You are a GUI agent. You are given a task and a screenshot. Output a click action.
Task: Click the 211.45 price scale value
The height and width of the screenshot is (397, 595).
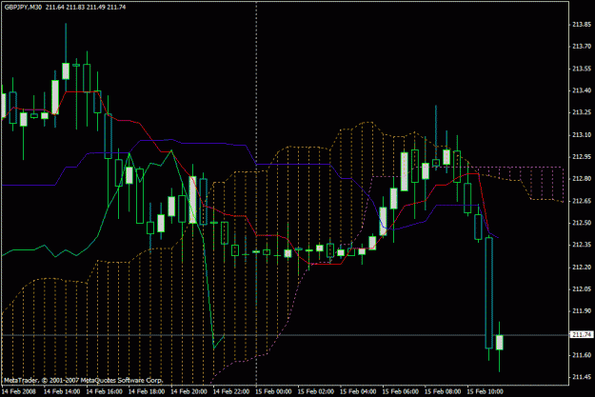pos(582,377)
